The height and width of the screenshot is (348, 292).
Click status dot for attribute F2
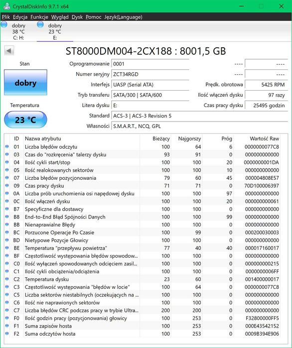pos(7,334)
